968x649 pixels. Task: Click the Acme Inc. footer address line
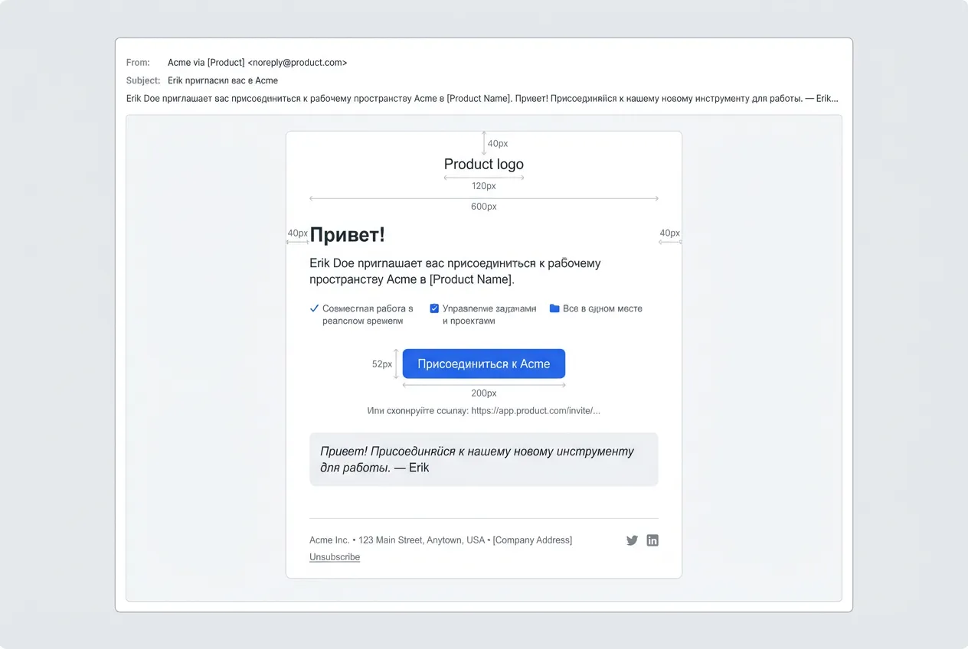(440, 540)
